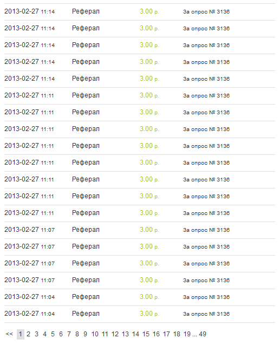Select page 5 in pagination
This screenshot has width=279, height=345.
click(x=53, y=334)
